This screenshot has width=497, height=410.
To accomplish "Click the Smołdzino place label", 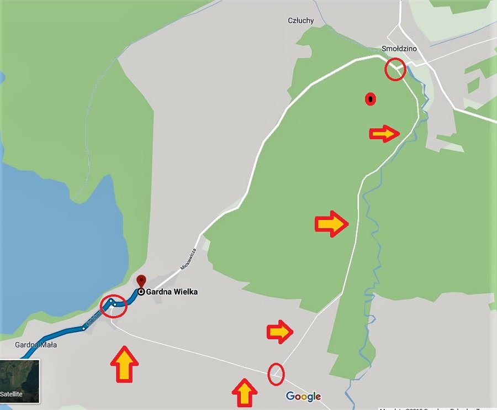I will (x=399, y=49).
